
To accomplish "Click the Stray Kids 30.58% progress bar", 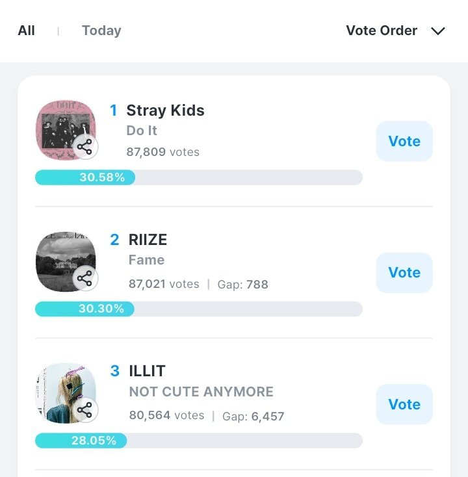I will [198, 177].
